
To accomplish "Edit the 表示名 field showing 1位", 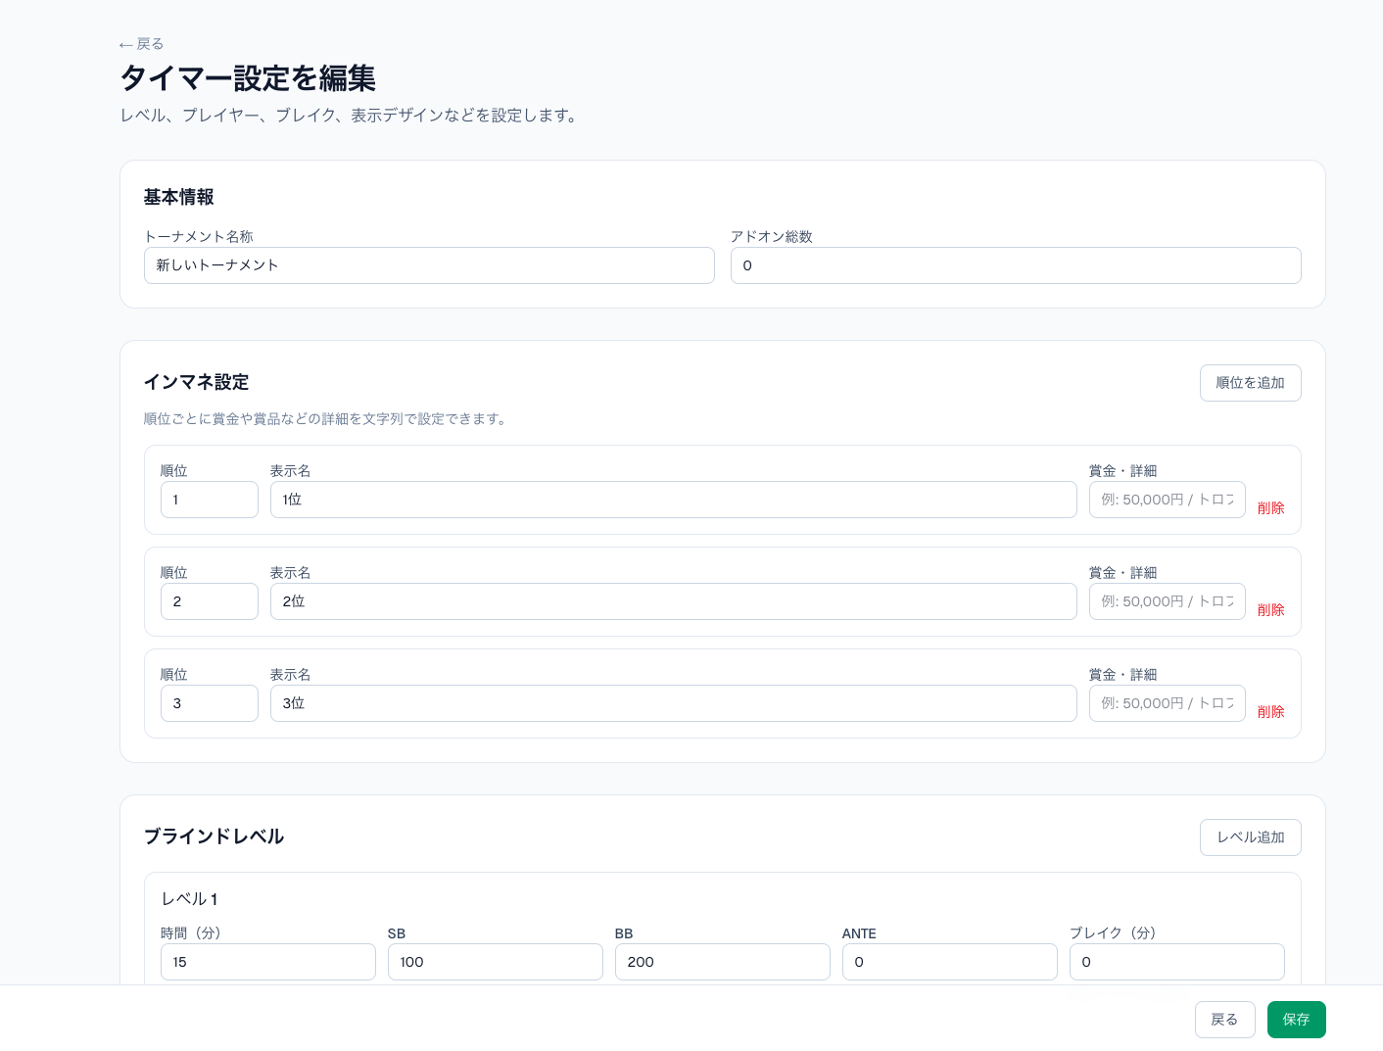I will click(674, 500).
